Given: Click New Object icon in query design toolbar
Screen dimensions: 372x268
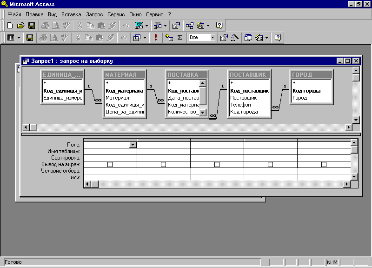Looking at the screenshot, I should pyautogui.click(x=259, y=38).
